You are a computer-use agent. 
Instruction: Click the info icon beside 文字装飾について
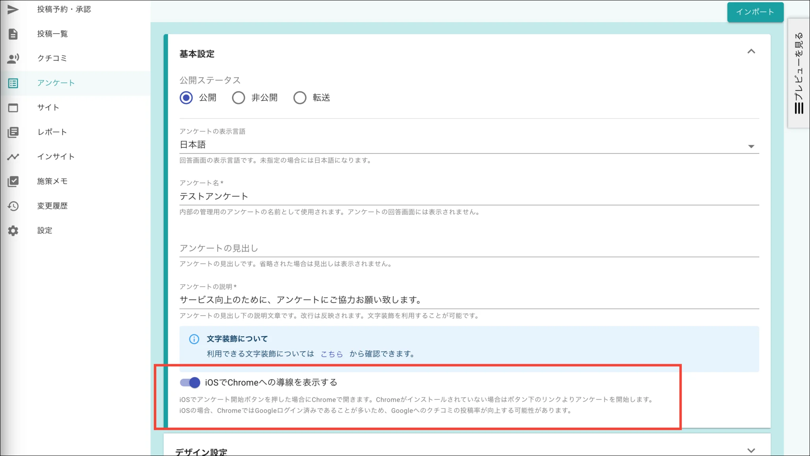click(194, 339)
